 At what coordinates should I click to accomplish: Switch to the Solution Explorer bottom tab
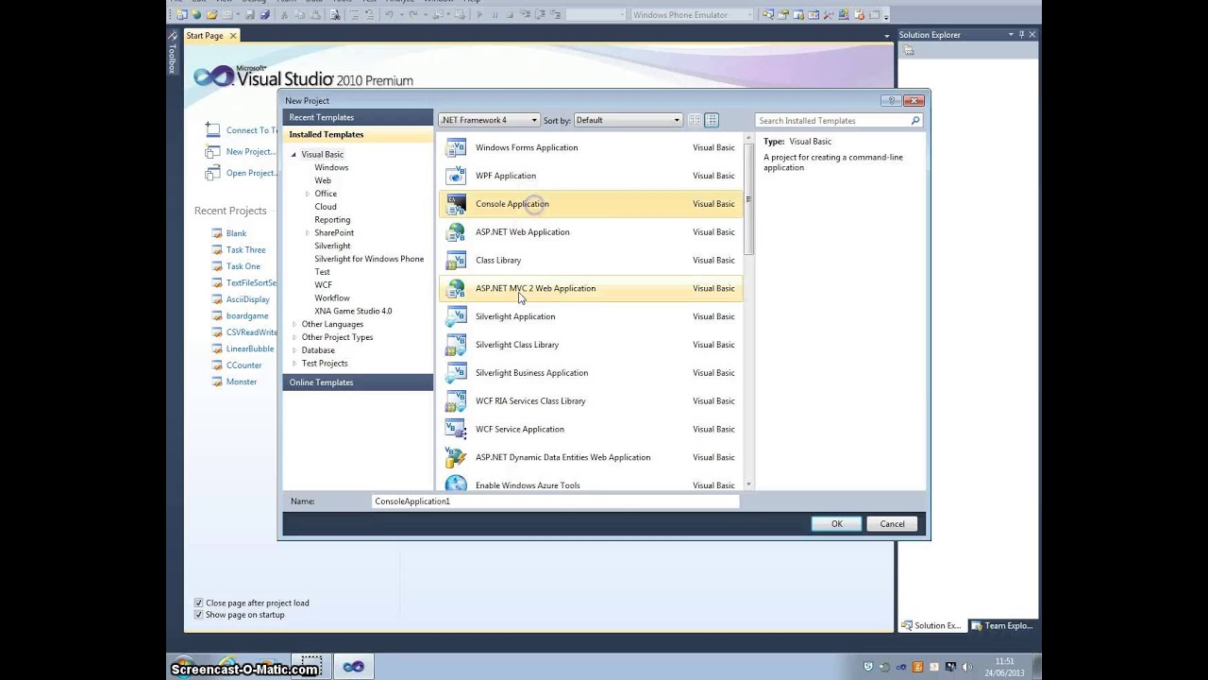point(931,625)
